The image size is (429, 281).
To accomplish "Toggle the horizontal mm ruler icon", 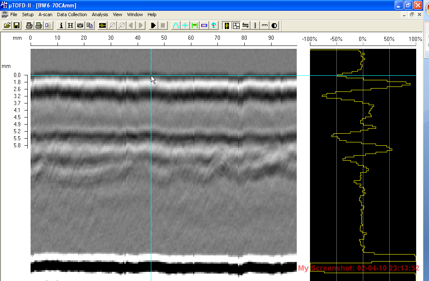I will [264, 26].
